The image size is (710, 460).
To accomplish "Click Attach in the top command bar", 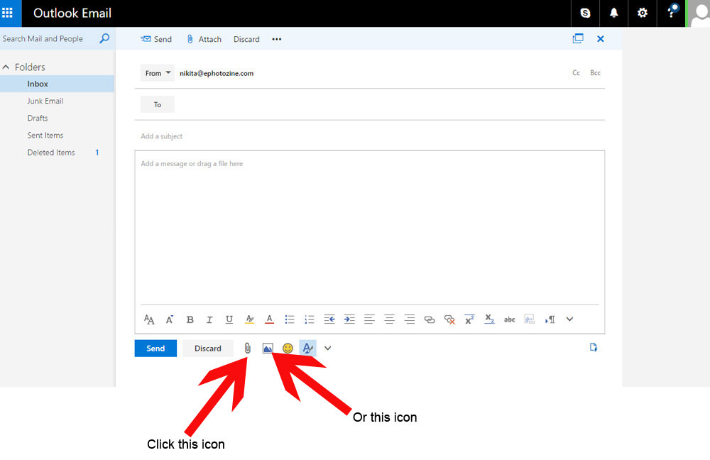I will pos(204,39).
